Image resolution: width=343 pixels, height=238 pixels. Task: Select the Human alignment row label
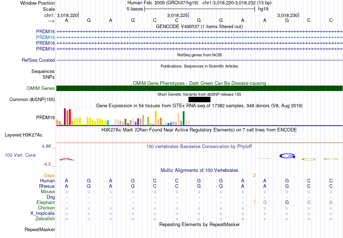pyautogui.click(x=47, y=181)
